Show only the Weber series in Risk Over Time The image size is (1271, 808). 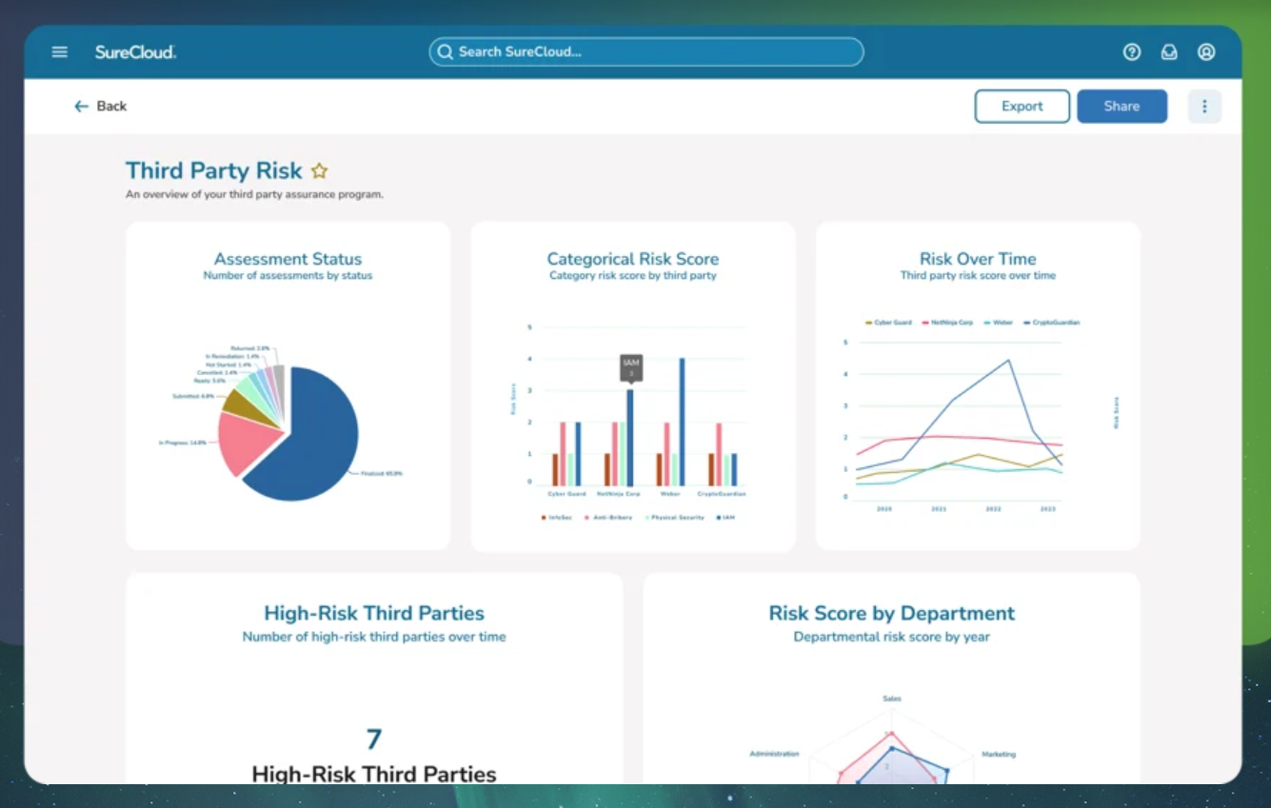[1002, 323]
